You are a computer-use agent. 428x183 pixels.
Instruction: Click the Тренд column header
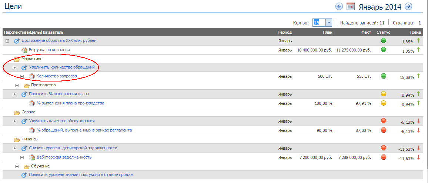(415, 32)
